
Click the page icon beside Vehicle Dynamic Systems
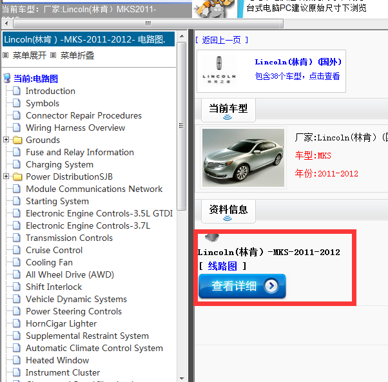pyautogui.click(x=17, y=299)
